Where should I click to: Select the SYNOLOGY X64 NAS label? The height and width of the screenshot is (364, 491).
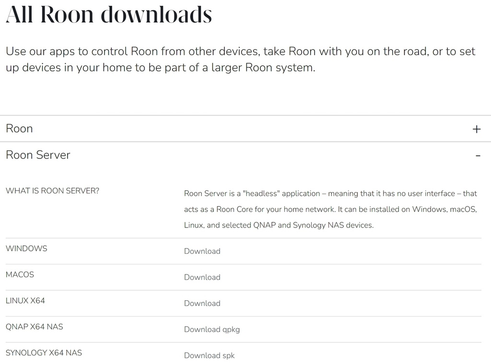click(44, 353)
